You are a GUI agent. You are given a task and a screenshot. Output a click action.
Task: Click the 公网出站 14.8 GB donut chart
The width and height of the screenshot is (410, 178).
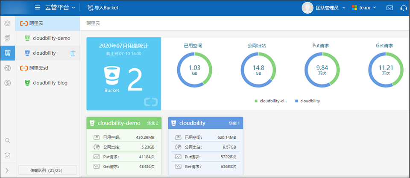point(258,70)
